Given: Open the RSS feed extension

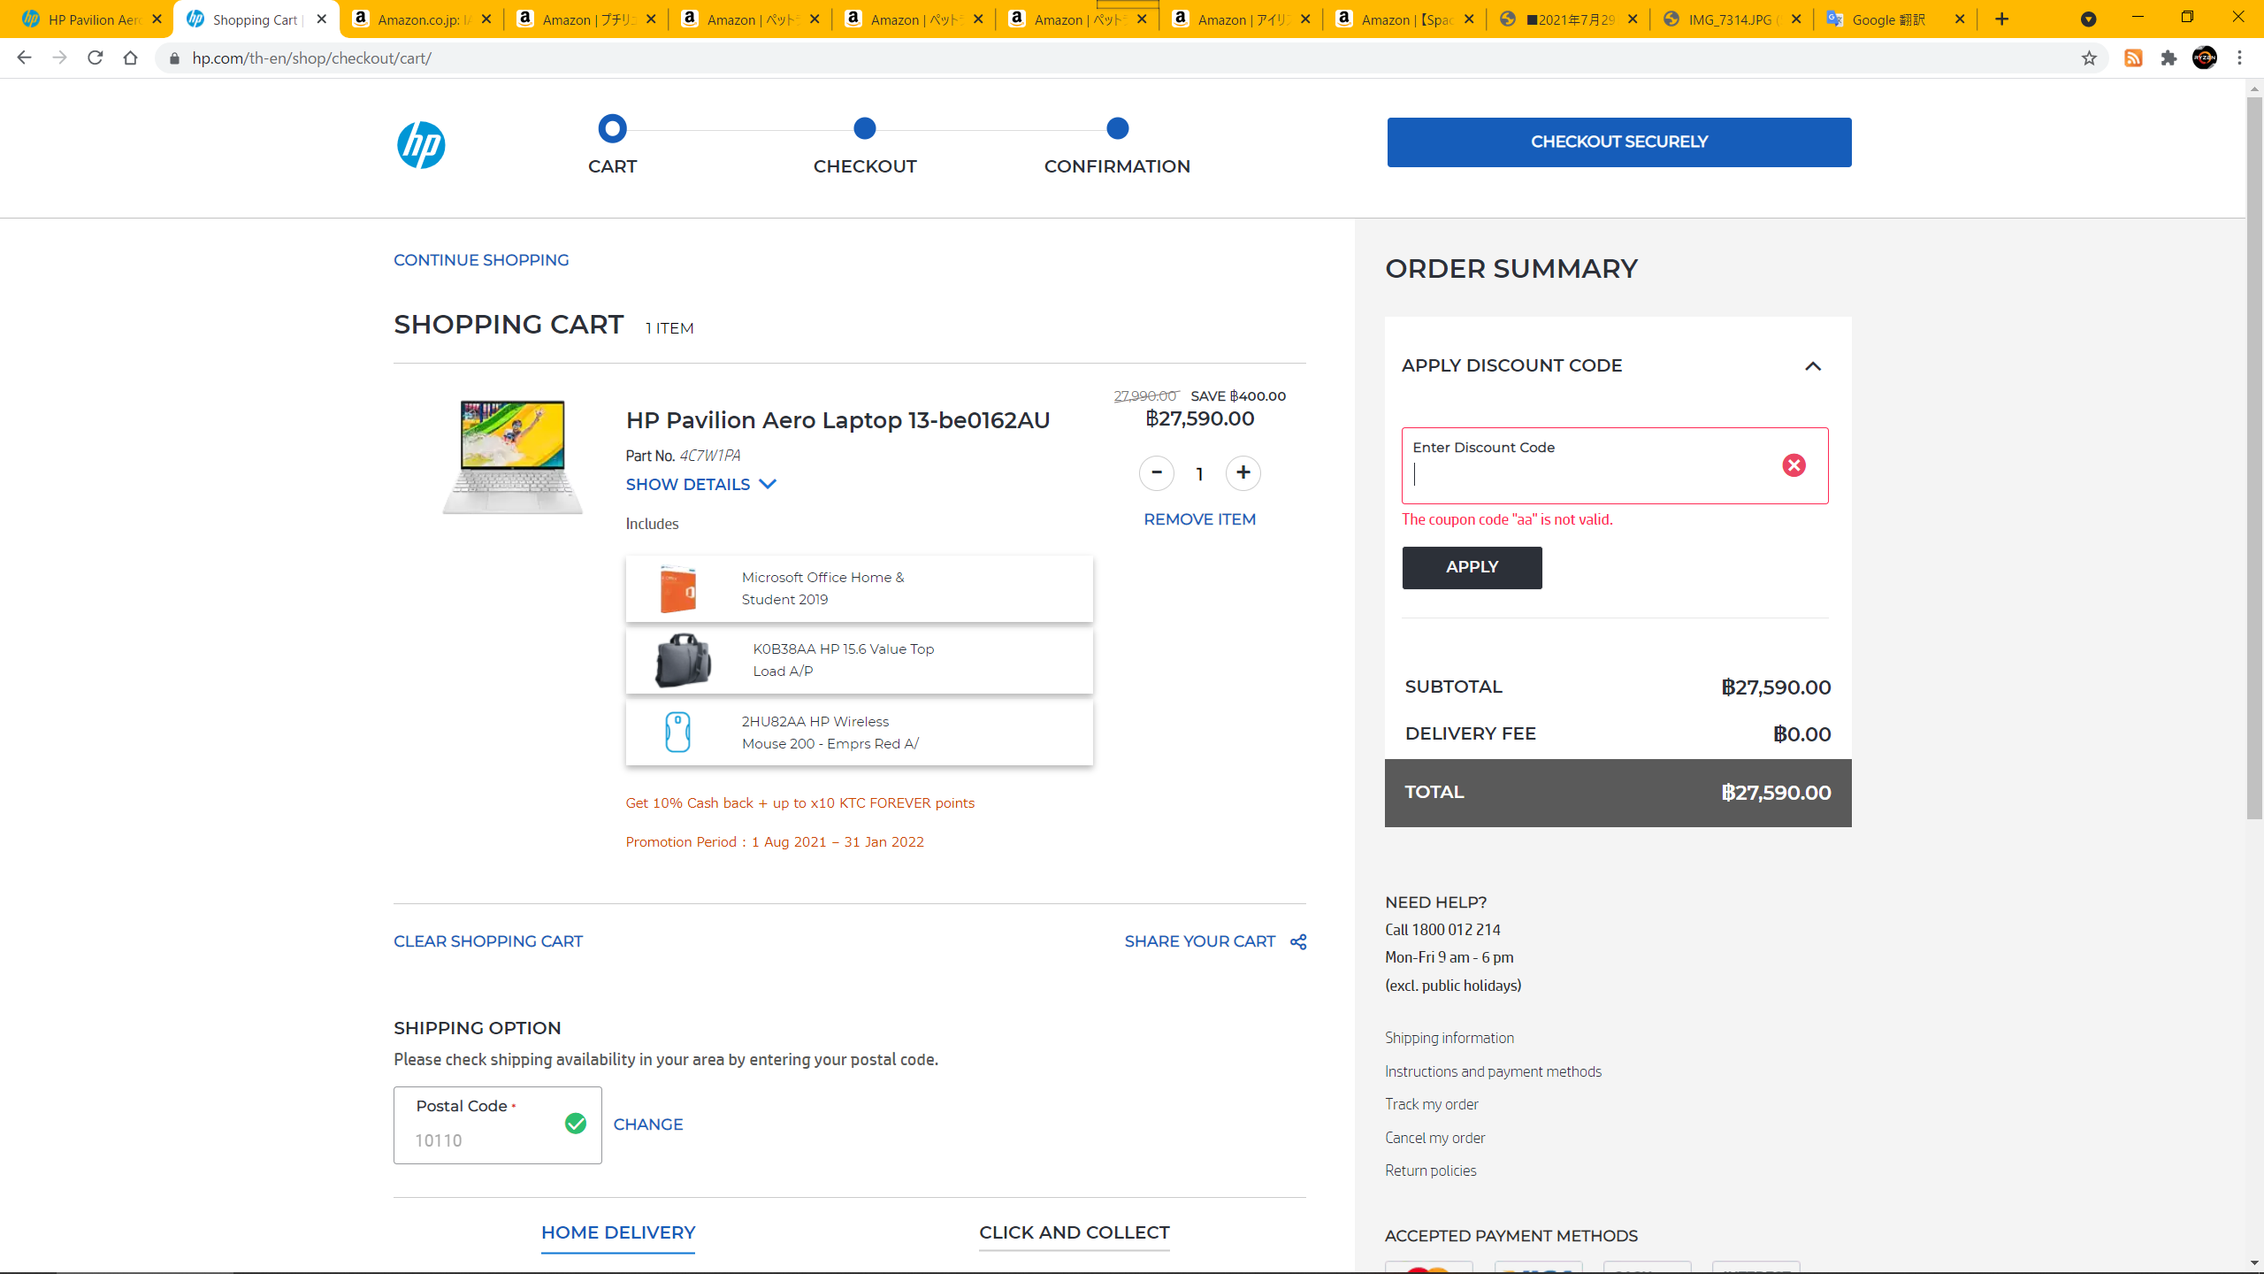Looking at the screenshot, I should (2133, 58).
